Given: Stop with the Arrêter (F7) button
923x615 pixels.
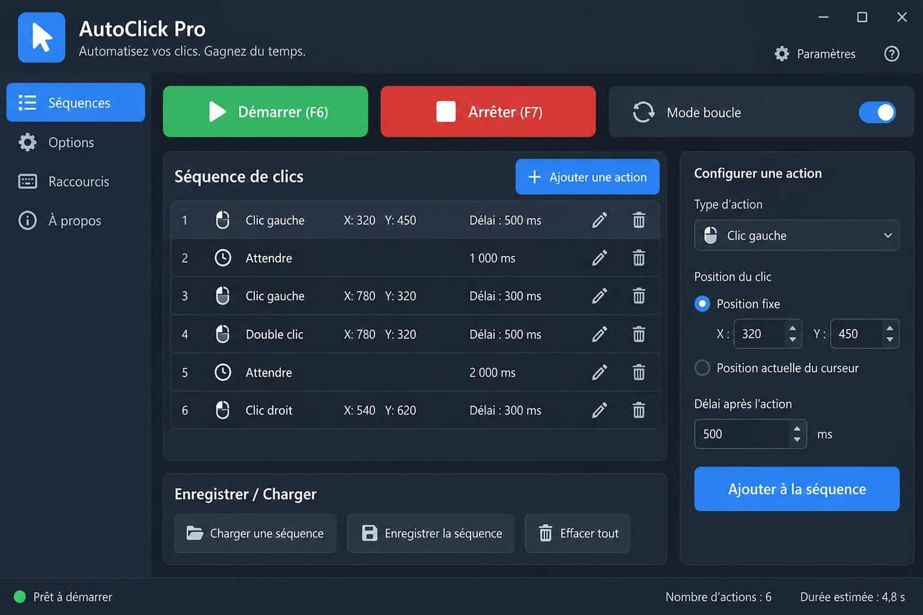Looking at the screenshot, I should click(488, 112).
